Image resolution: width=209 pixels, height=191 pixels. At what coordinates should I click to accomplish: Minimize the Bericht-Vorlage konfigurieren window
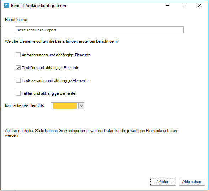click(x=167, y=5)
